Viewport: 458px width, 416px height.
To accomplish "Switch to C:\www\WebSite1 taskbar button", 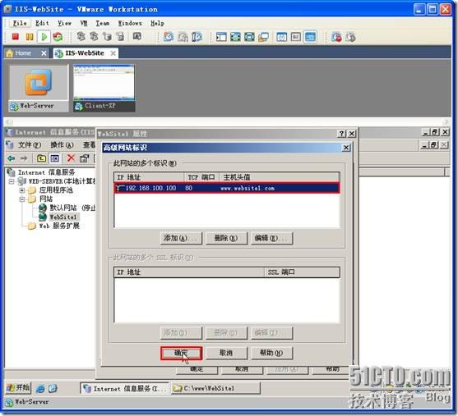I will pos(215,388).
